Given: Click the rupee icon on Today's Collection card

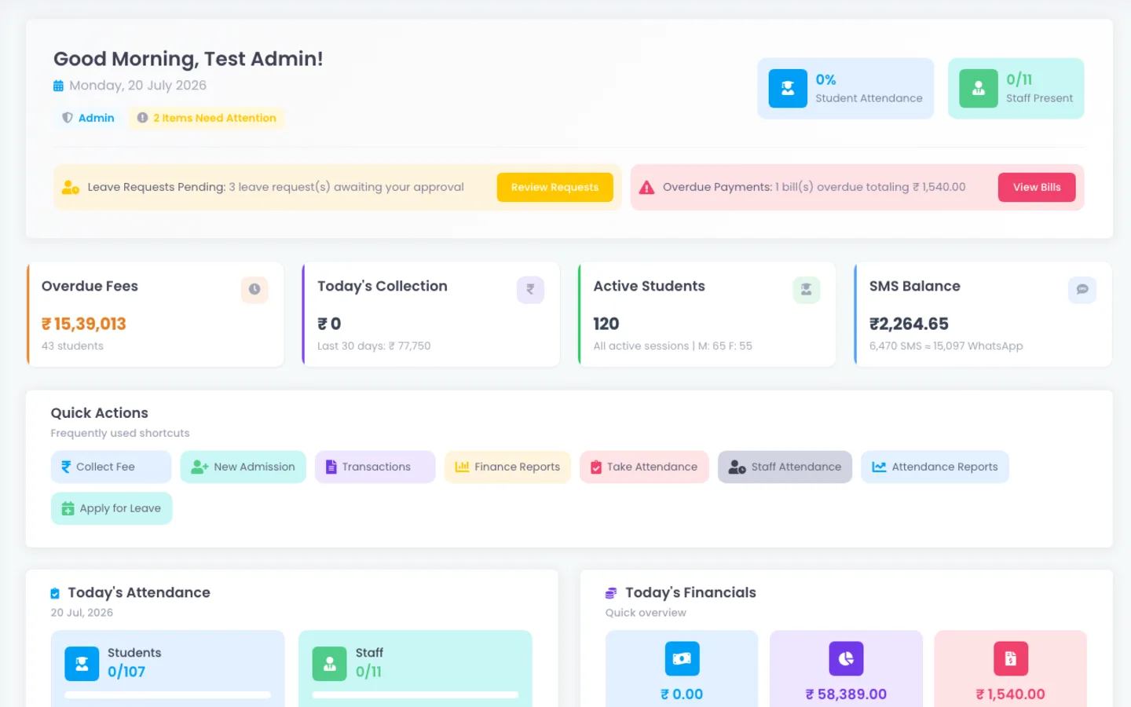Looking at the screenshot, I should (x=530, y=289).
